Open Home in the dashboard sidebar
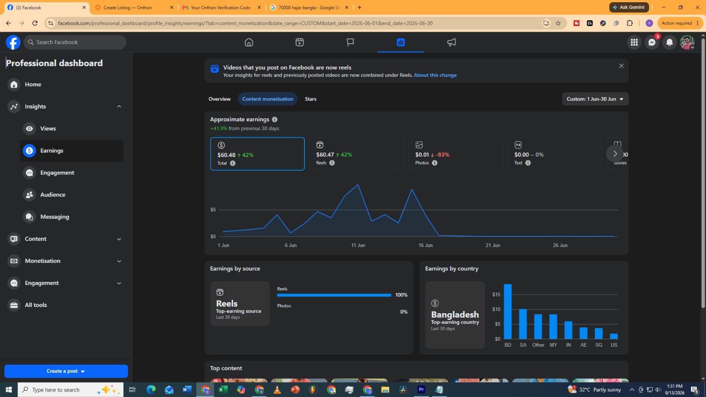The image size is (706, 397). pyautogui.click(x=65, y=85)
